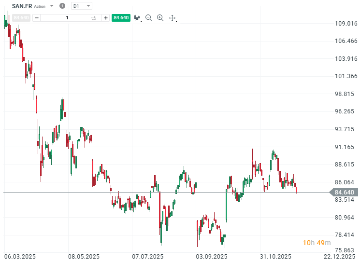Zoom out the chart

tap(148, 18)
